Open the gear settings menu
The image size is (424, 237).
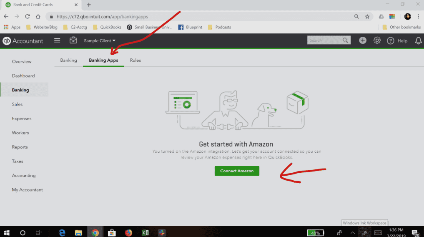377,40
